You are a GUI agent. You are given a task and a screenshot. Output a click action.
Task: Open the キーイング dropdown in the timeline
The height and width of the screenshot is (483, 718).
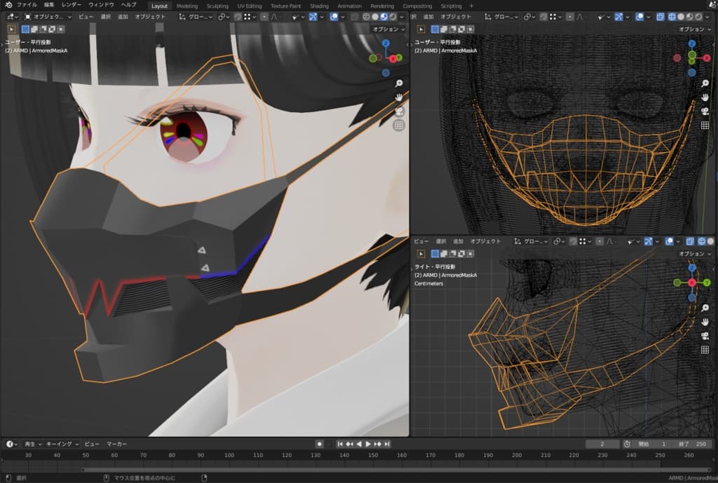click(x=62, y=444)
